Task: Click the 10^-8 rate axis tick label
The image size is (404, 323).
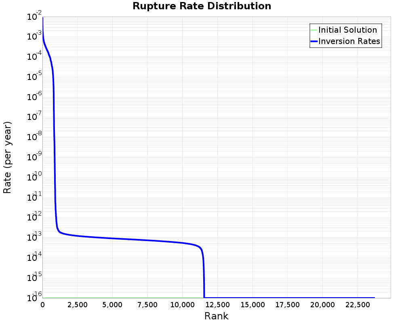Action: tap(34, 136)
